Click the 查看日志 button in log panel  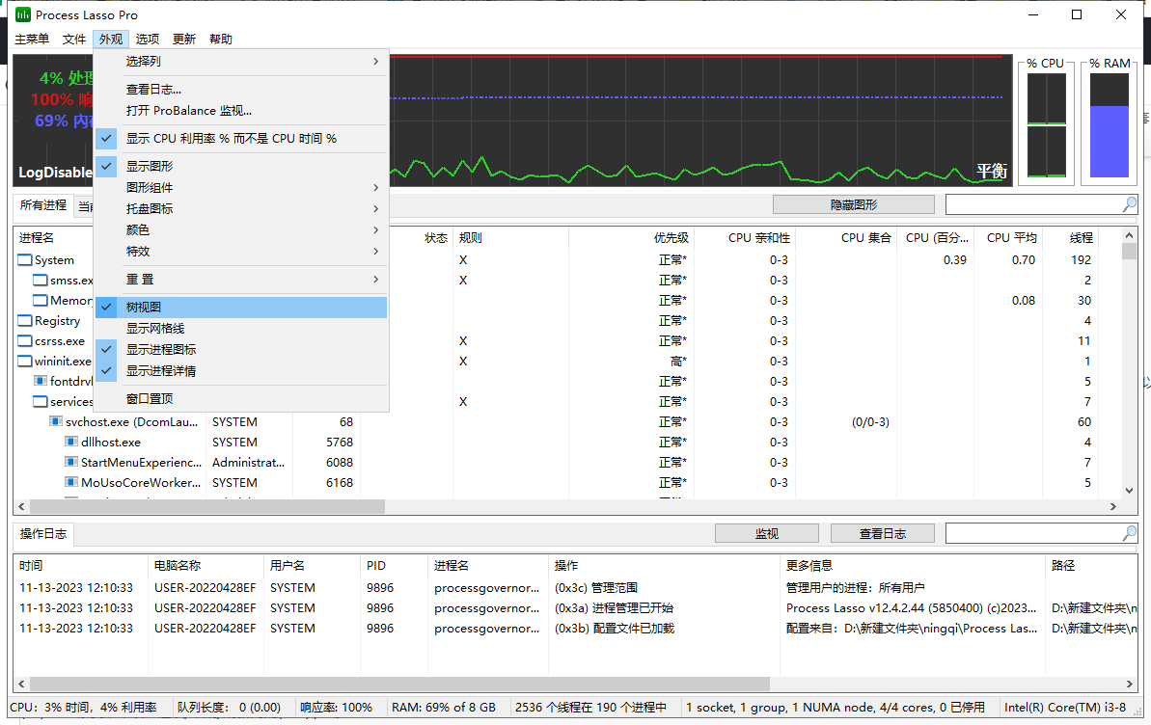pos(883,533)
